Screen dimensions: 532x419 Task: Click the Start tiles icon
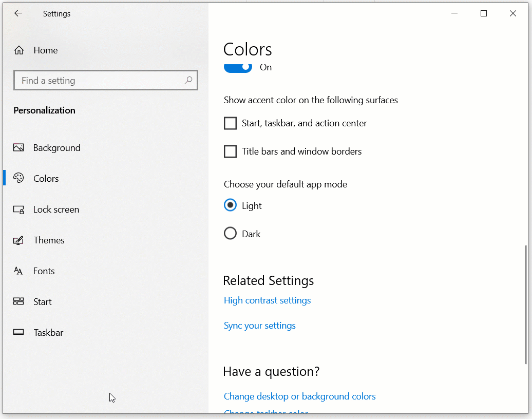click(x=19, y=302)
